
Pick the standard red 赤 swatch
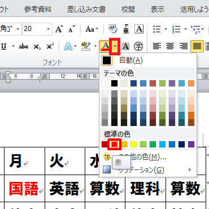click(x=114, y=144)
